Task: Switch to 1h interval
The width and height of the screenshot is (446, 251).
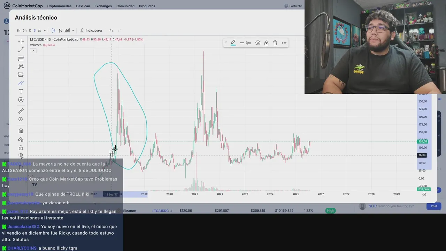Action: point(18,30)
